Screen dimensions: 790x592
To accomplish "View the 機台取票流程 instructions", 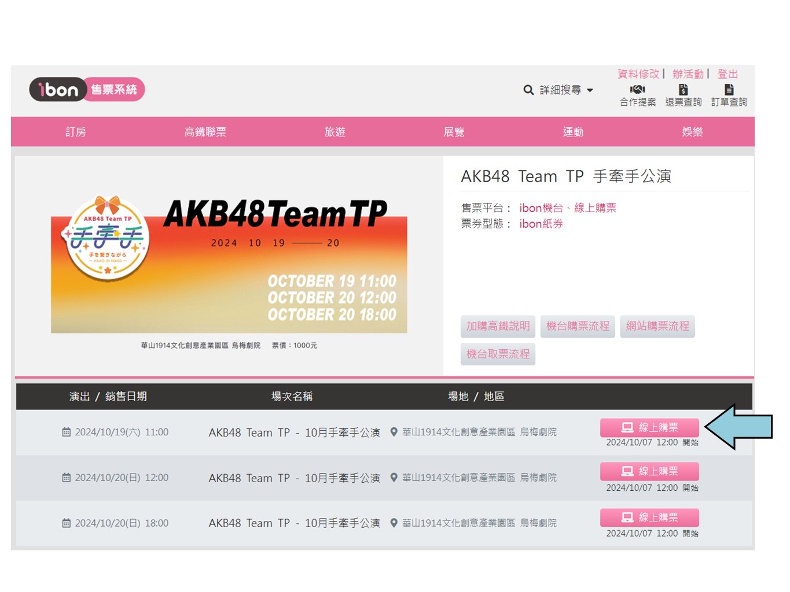I will pos(498,354).
